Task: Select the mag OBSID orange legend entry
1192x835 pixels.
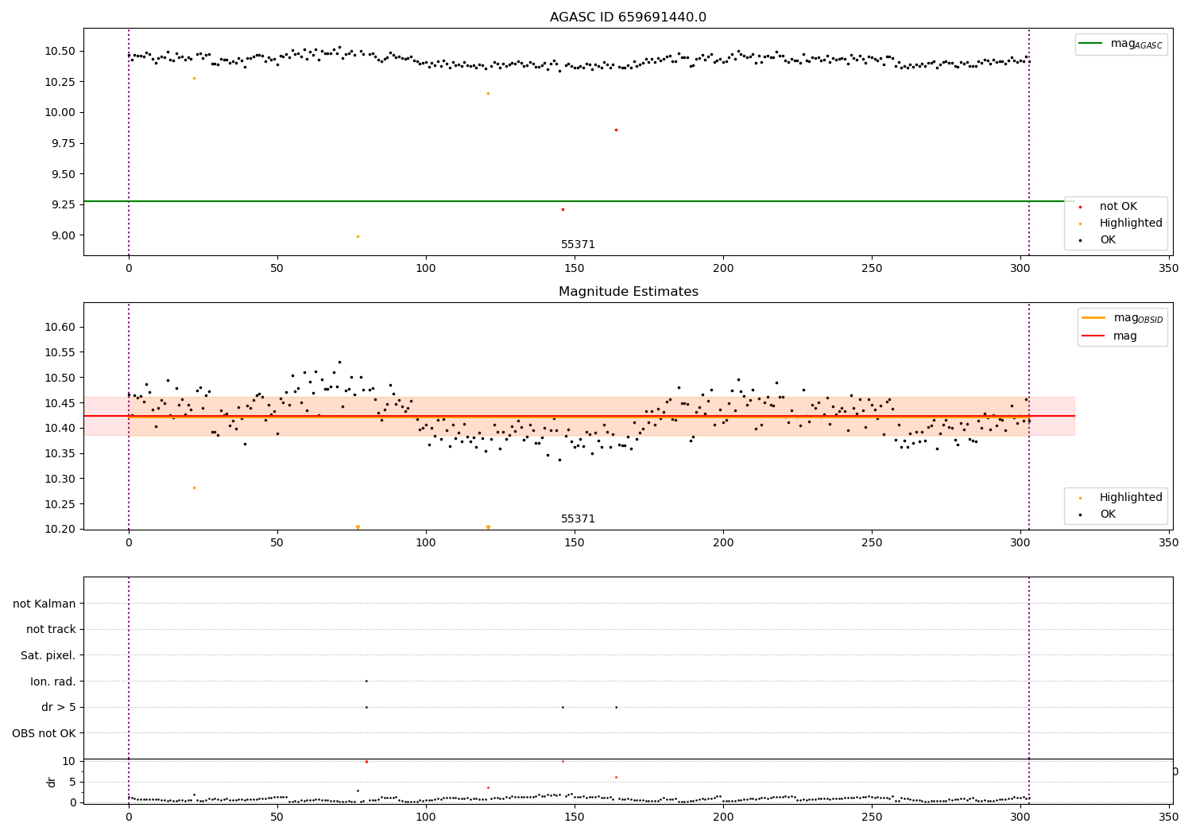Action: click(1122, 318)
